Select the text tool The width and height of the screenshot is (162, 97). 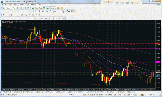[x=29, y=15]
